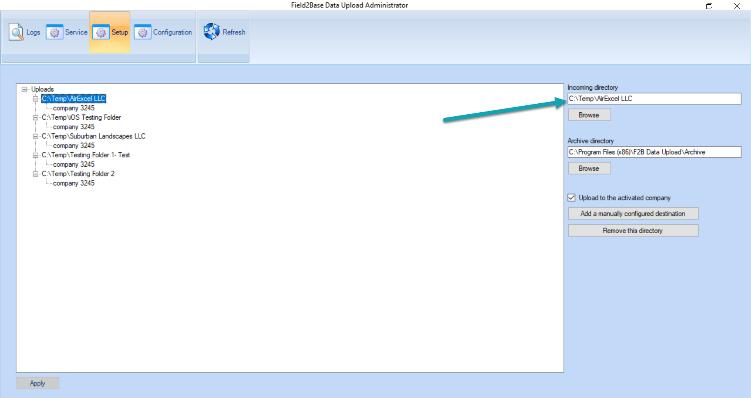Screen dimensions: 751x398
Task: Collapse the Uploads root node
Action: tap(24, 89)
